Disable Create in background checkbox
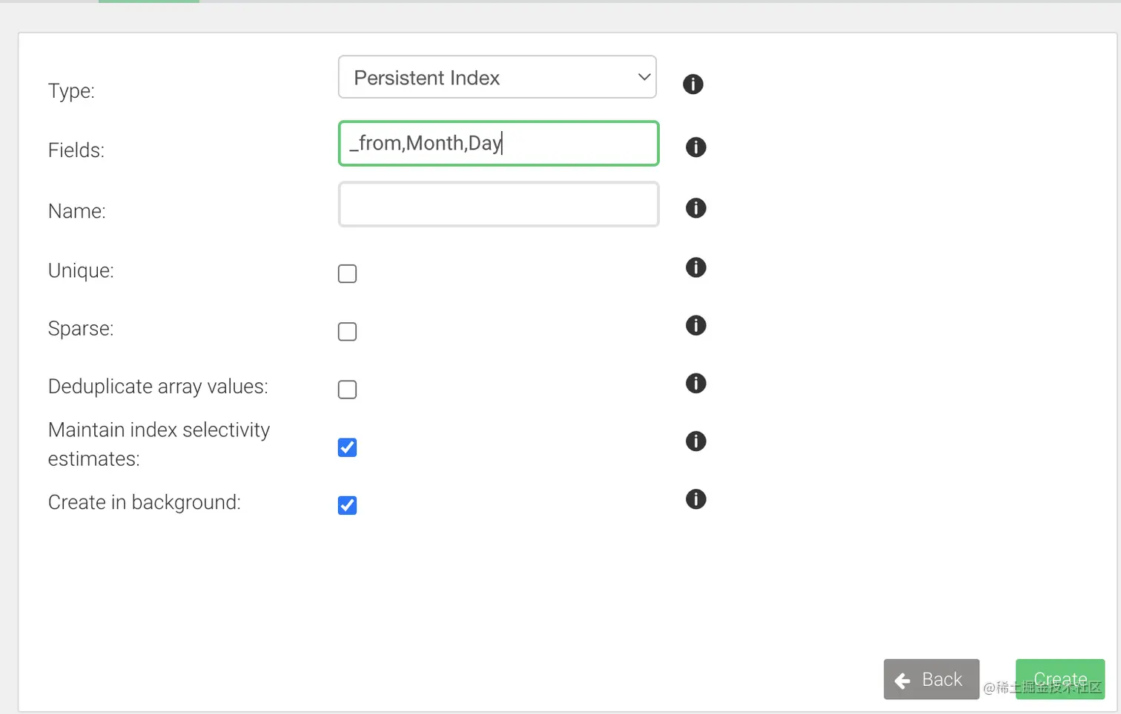This screenshot has height=714, width=1121. click(x=347, y=505)
